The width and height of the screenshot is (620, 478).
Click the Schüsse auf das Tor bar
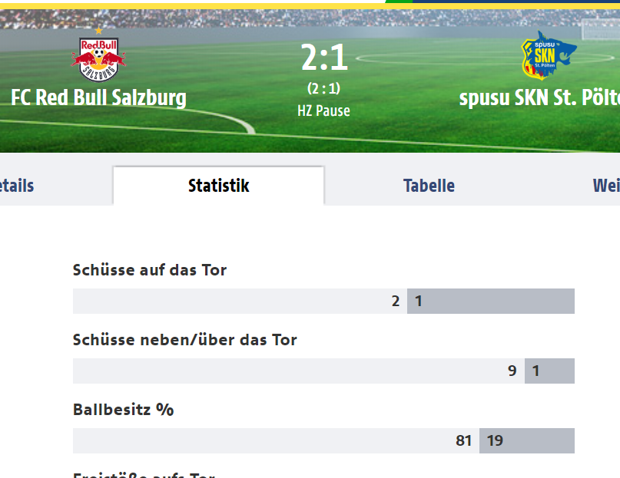point(324,301)
